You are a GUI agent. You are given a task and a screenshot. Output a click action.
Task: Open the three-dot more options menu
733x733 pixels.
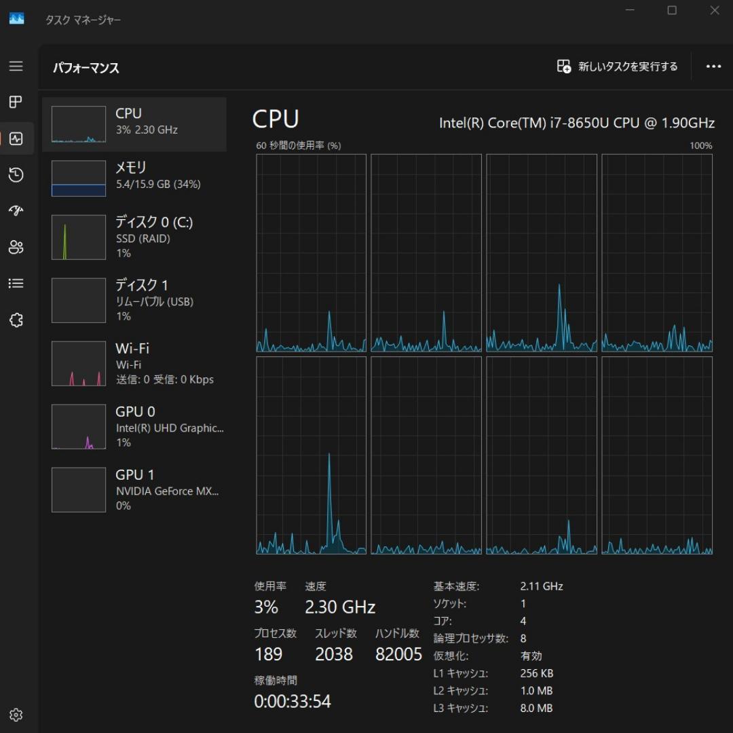click(x=713, y=67)
